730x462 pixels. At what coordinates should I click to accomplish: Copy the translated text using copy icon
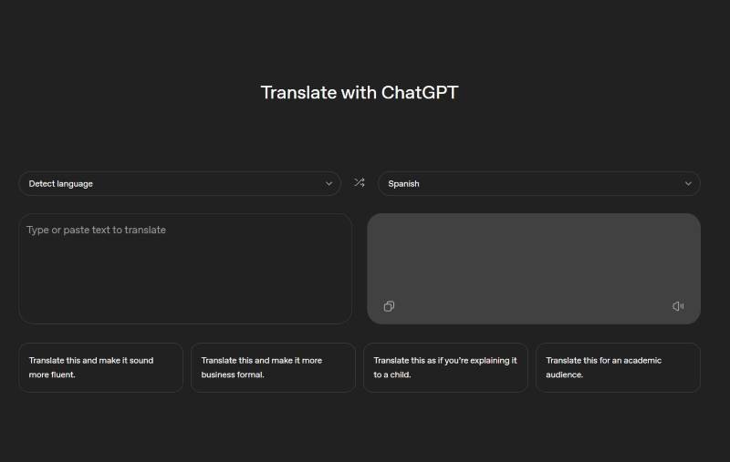pos(389,306)
